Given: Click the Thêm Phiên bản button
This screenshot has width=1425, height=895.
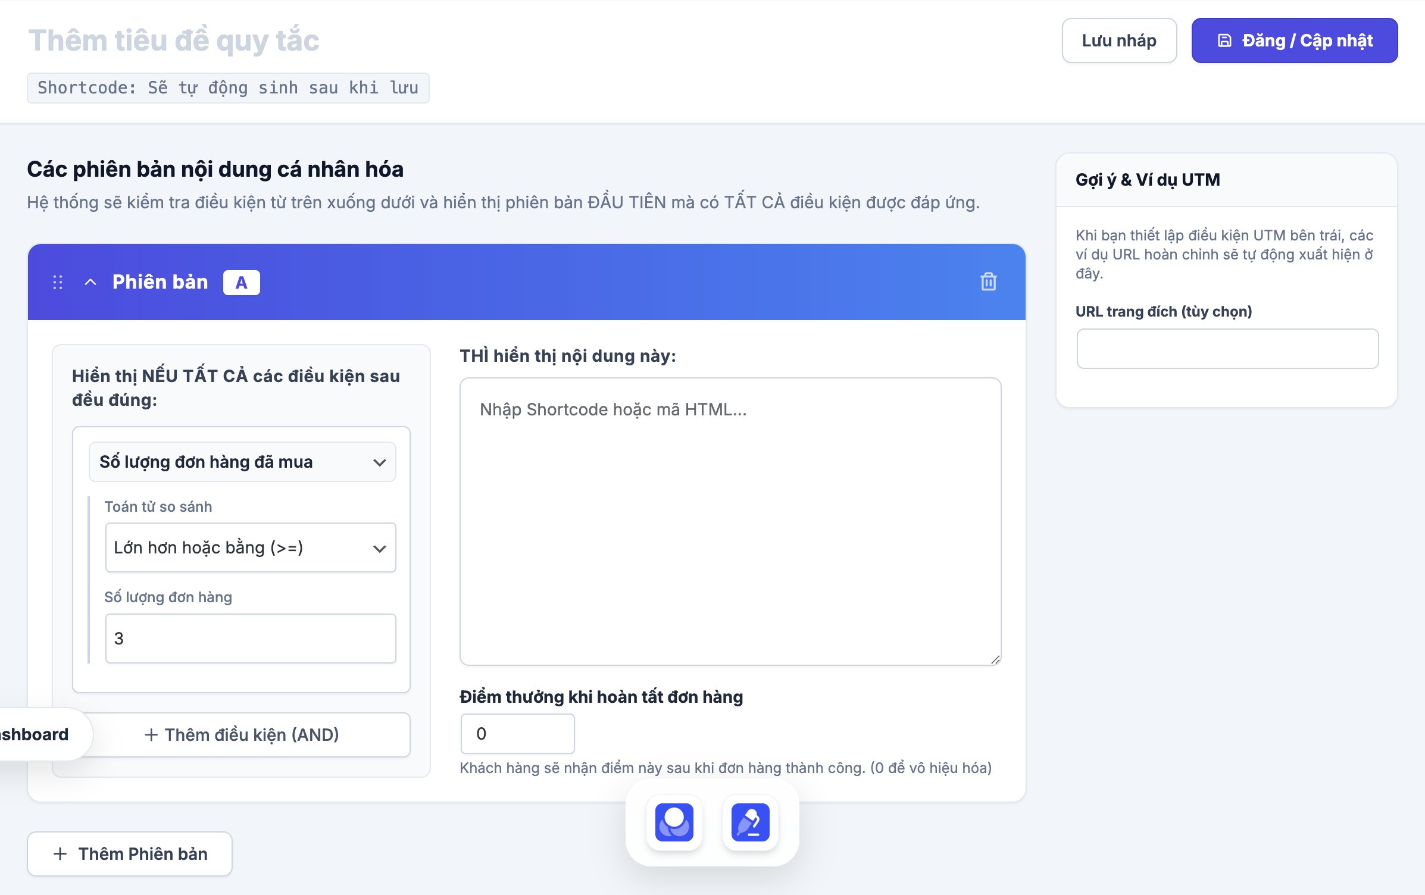Looking at the screenshot, I should 130,854.
